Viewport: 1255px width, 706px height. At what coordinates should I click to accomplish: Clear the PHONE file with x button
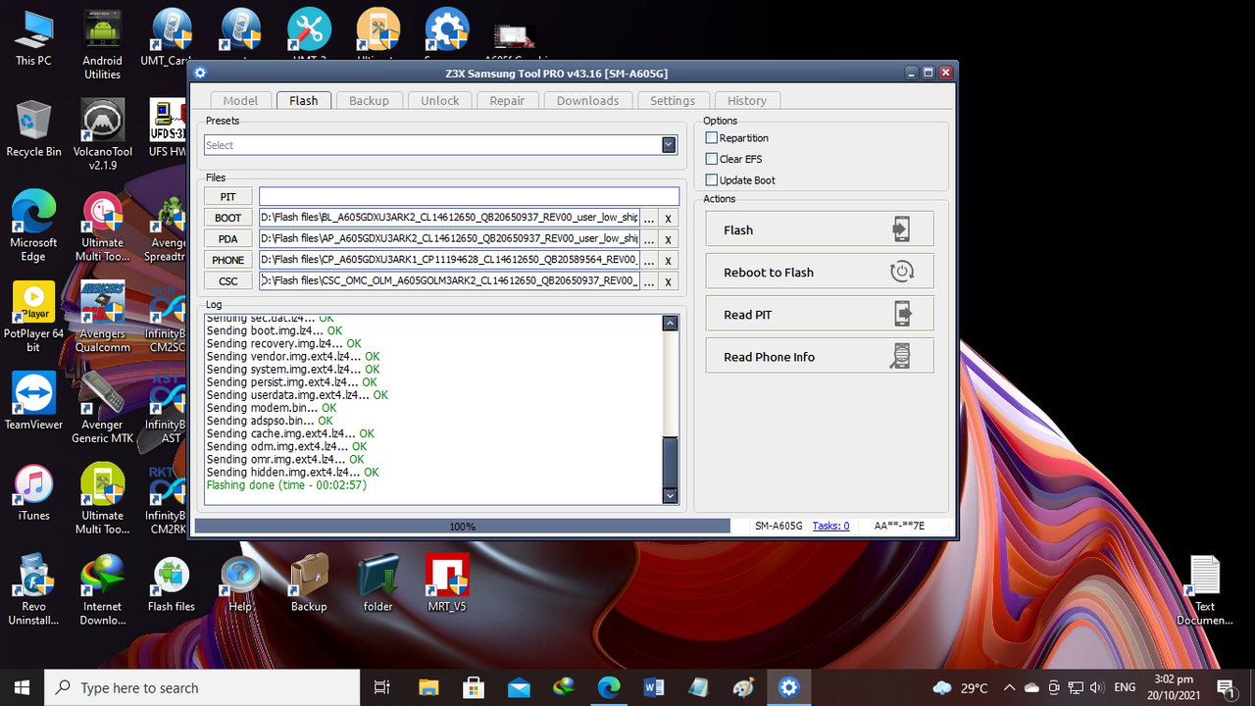(669, 261)
